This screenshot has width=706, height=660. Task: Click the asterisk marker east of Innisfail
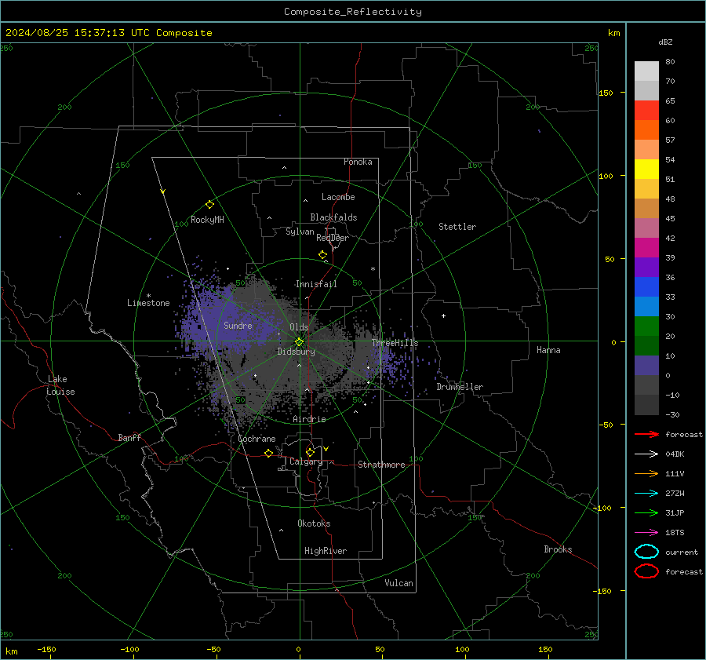(x=373, y=269)
